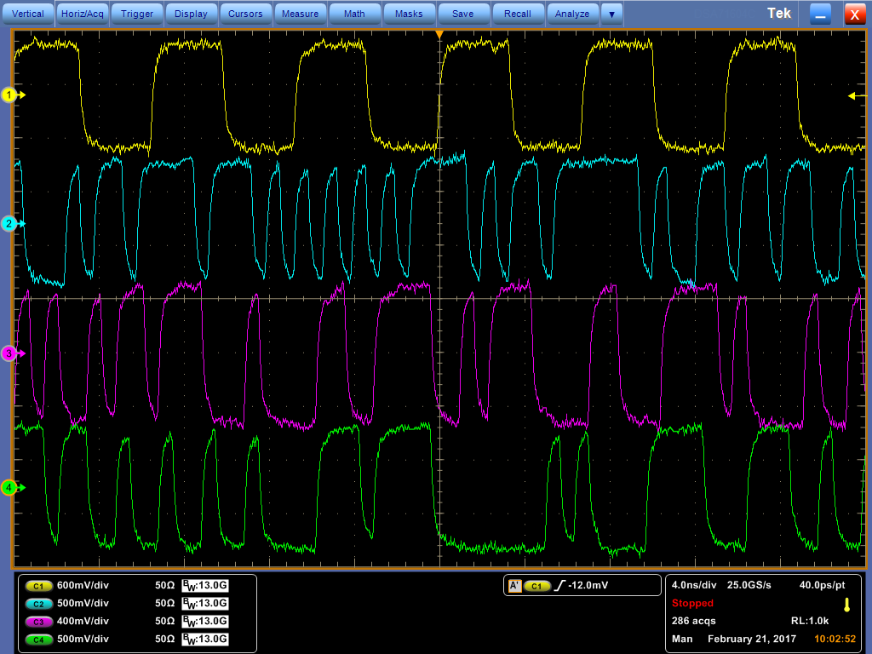
Task: Open the Trigger menu
Action: (x=137, y=14)
